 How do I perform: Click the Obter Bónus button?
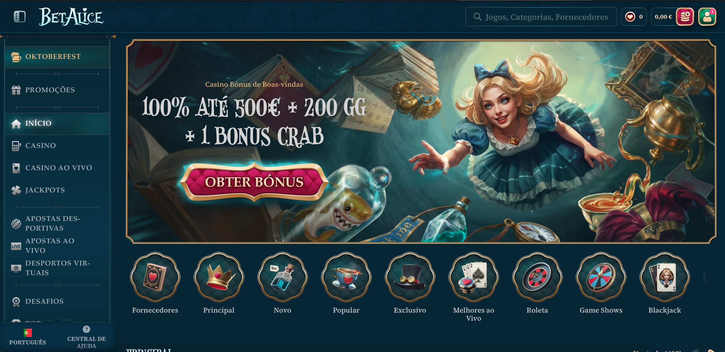click(x=254, y=182)
